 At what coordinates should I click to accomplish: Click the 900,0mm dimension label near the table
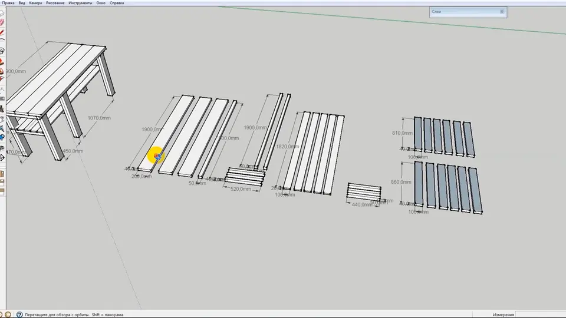pyautogui.click(x=16, y=71)
